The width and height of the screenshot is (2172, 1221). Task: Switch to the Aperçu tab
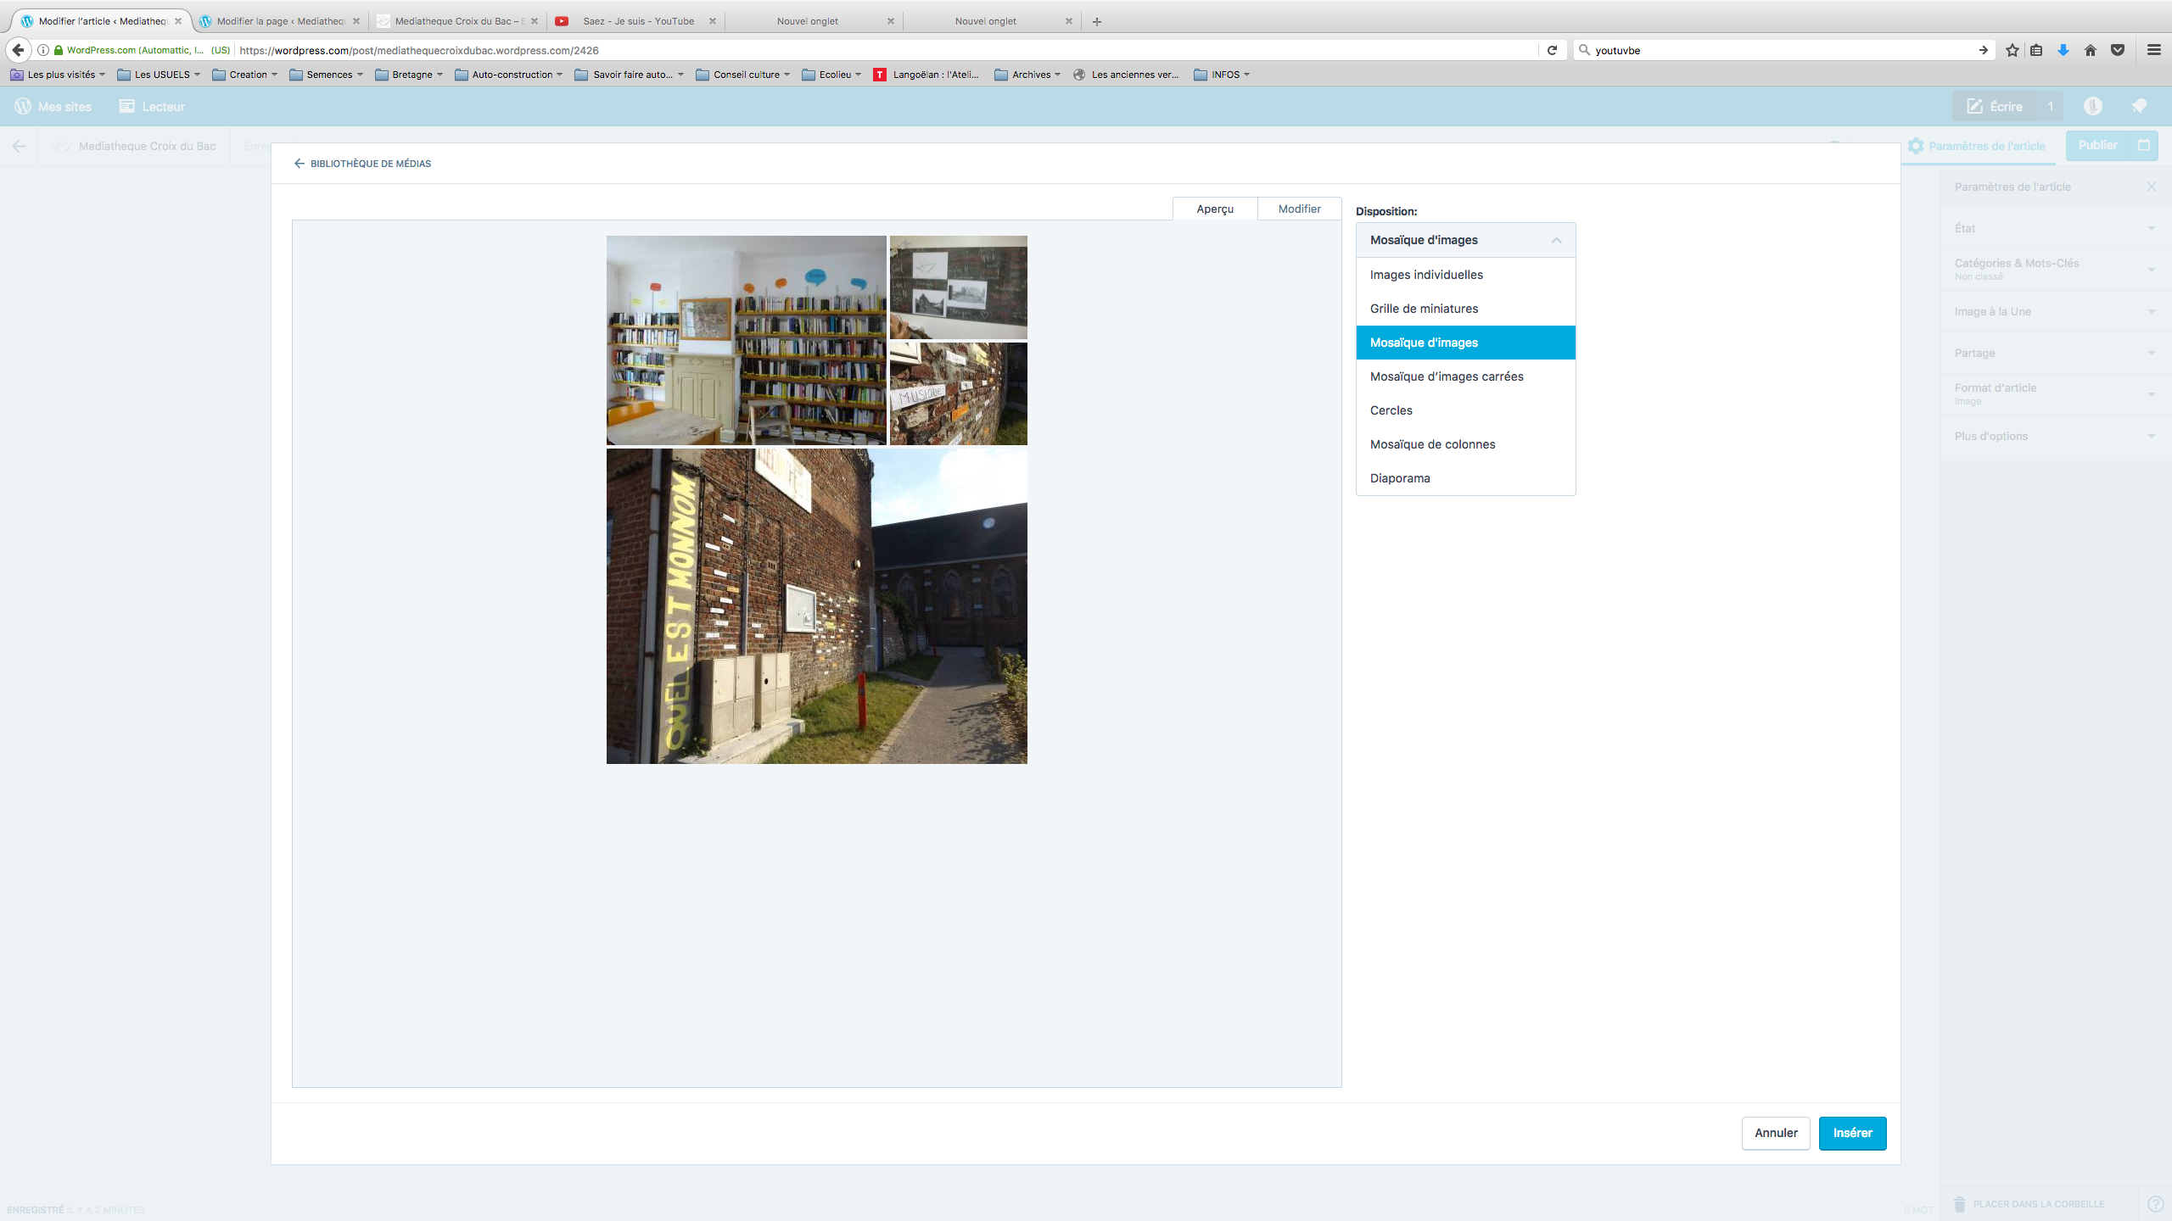click(1215, 209)
